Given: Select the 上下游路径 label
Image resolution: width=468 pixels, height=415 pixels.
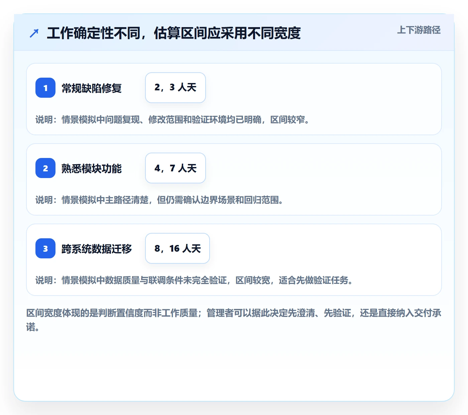Looking at the screenshot, I should click(419, 30).
